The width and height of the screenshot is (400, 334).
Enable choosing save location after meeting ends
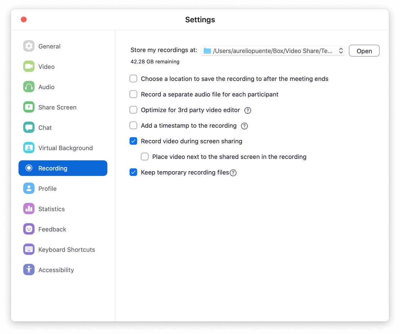coord(133,79)
